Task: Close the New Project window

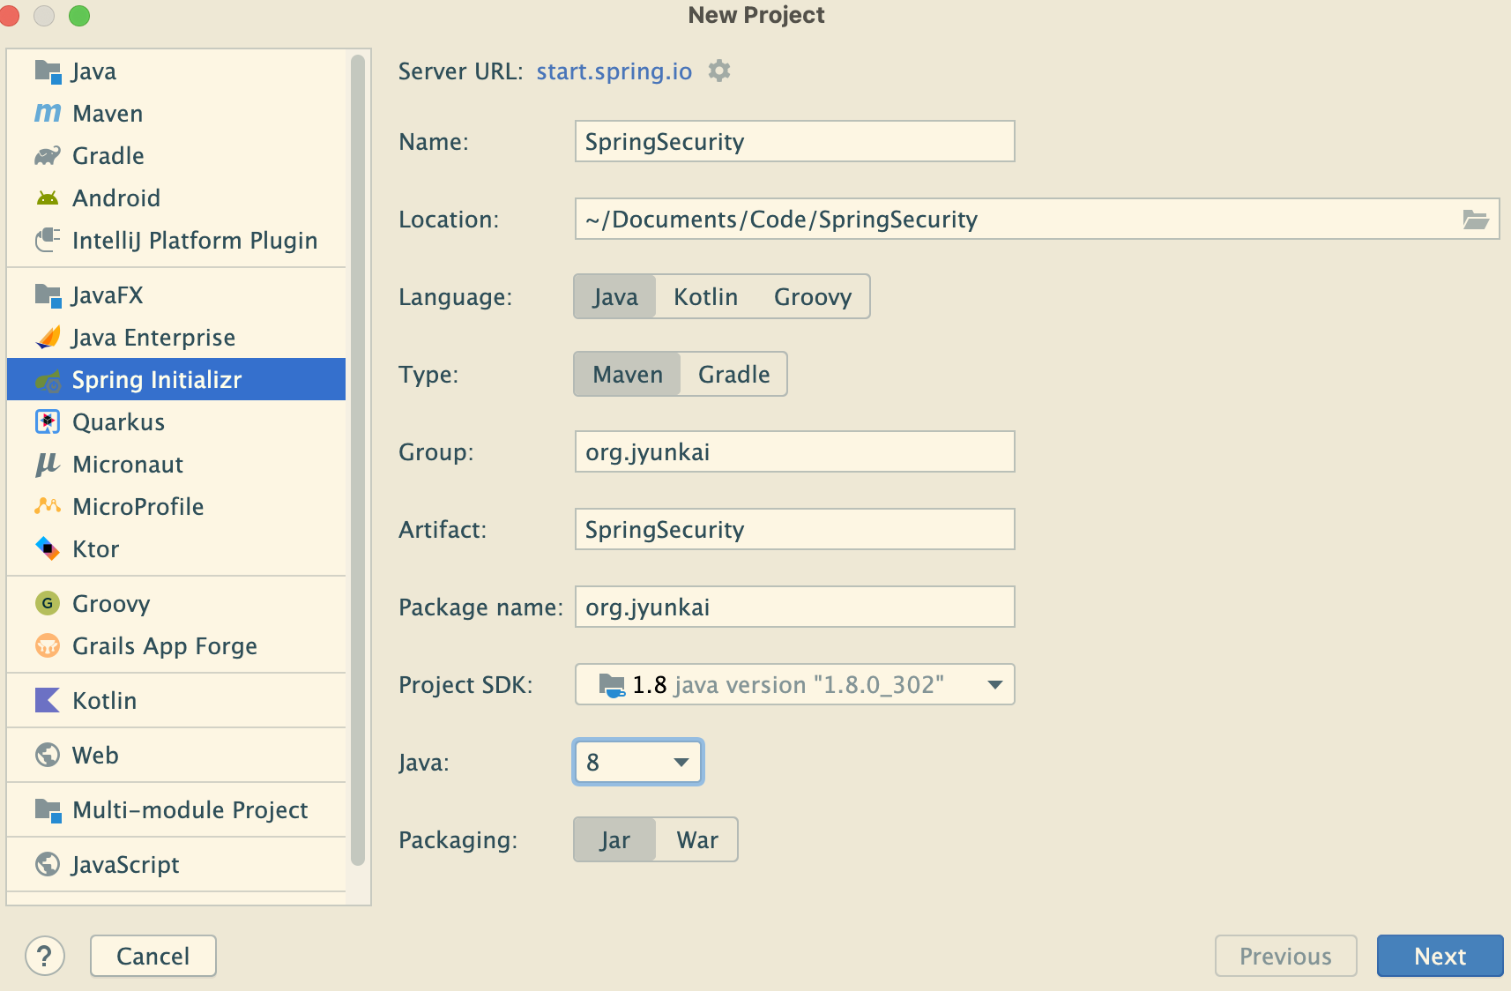Action: [x=9, y=15]
